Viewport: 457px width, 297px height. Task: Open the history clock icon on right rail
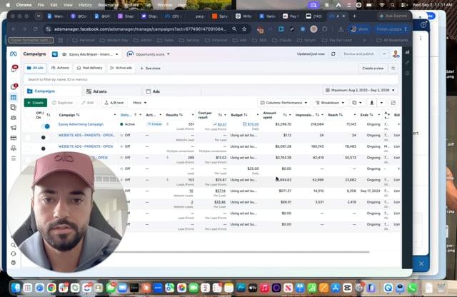407,73
